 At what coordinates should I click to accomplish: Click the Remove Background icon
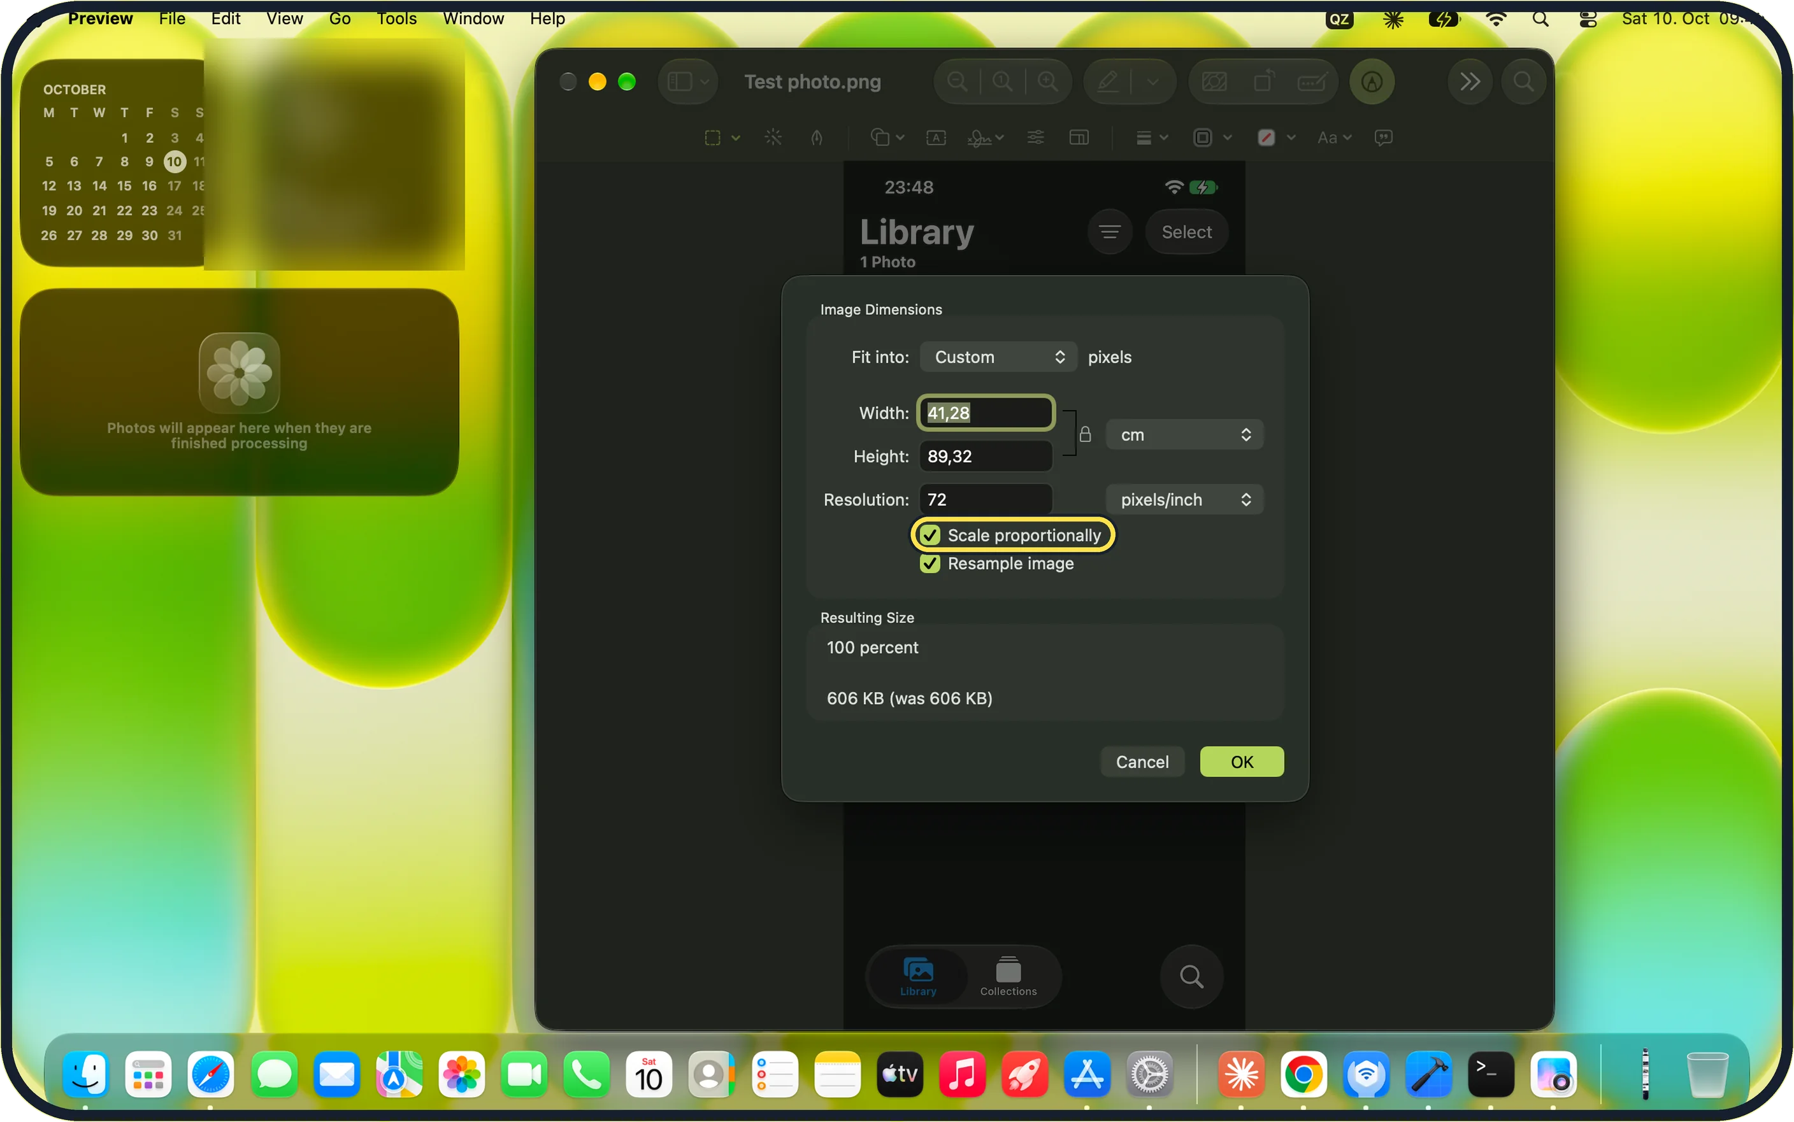1214,82
